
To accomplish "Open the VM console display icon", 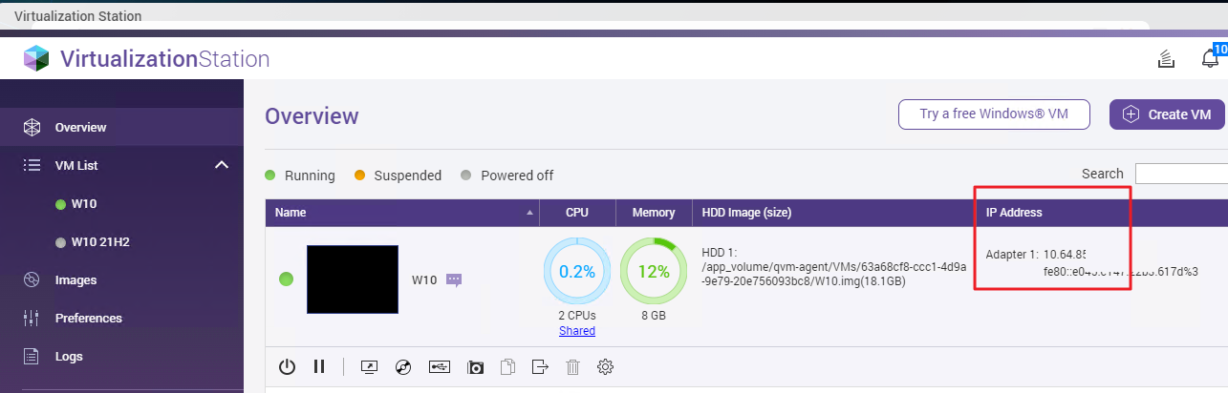I will click(370, 366).
